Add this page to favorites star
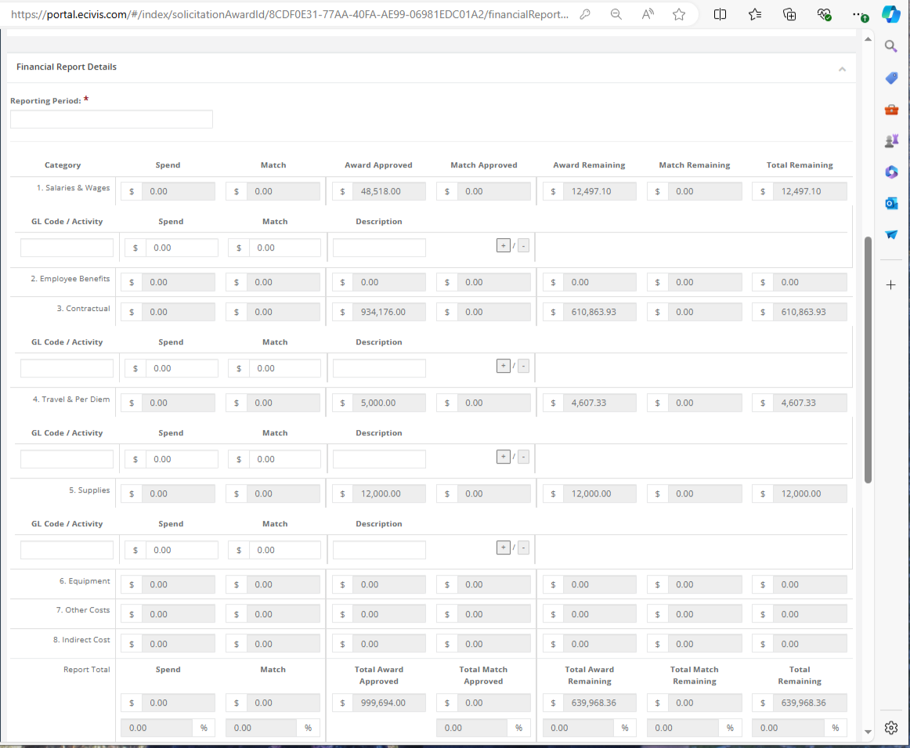 pyautogui.click(x=679, y=14)
